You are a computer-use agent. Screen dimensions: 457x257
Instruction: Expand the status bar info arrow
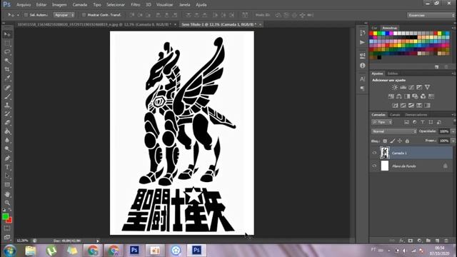coord(98,241)
